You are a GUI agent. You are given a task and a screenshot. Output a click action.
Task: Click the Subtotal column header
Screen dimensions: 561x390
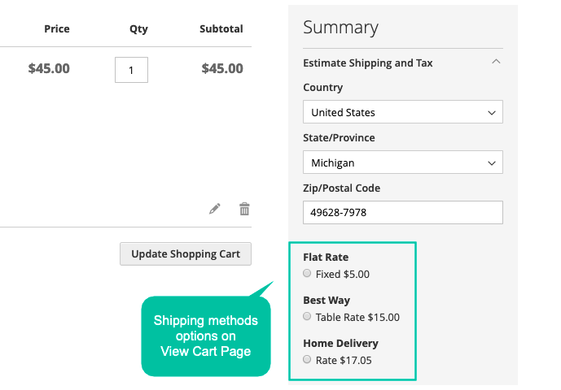click(221, 29)
